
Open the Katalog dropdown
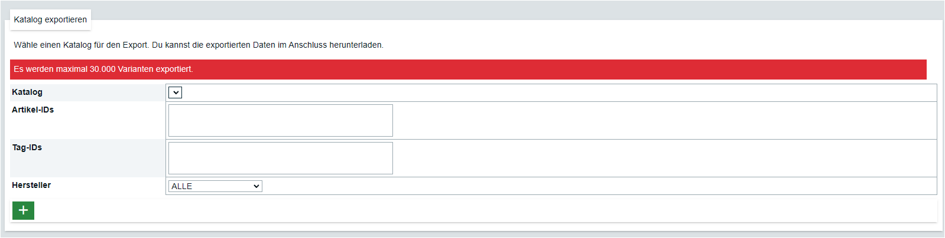click(175, 92)
